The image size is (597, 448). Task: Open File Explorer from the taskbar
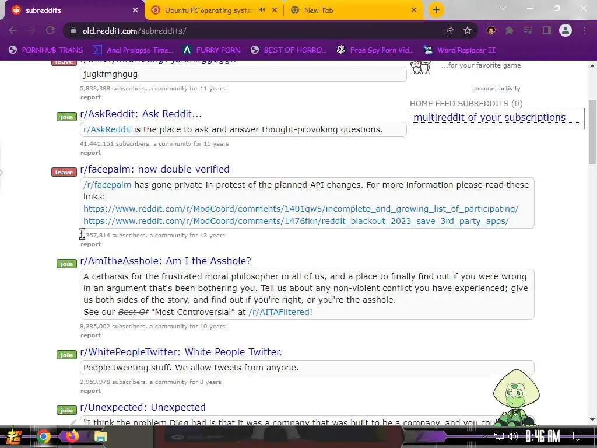(100, 436)
